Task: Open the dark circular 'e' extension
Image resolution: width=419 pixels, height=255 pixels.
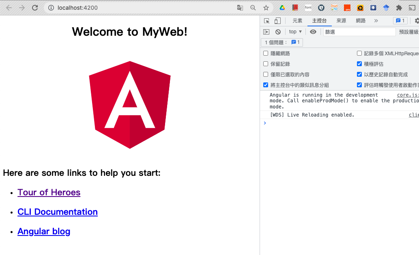Action: click(321, 8)
